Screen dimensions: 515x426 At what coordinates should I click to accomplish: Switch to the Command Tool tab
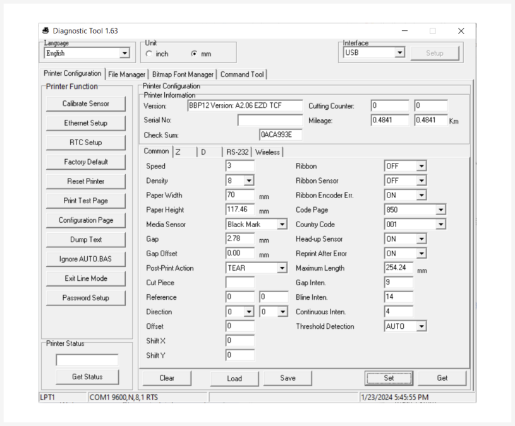(242, 74)
